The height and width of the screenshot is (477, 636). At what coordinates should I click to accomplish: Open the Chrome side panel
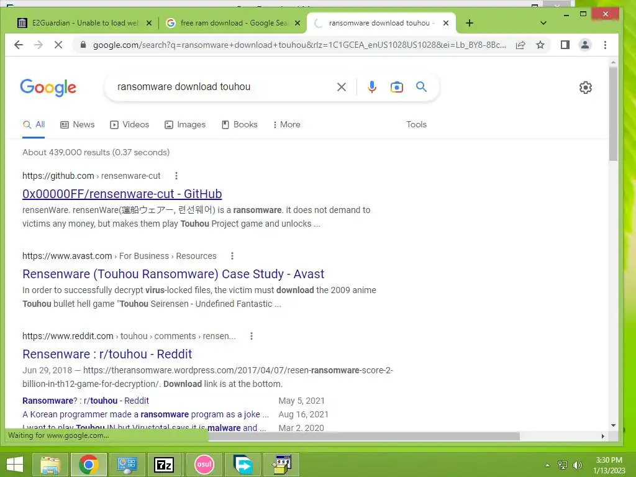[565, 45]
